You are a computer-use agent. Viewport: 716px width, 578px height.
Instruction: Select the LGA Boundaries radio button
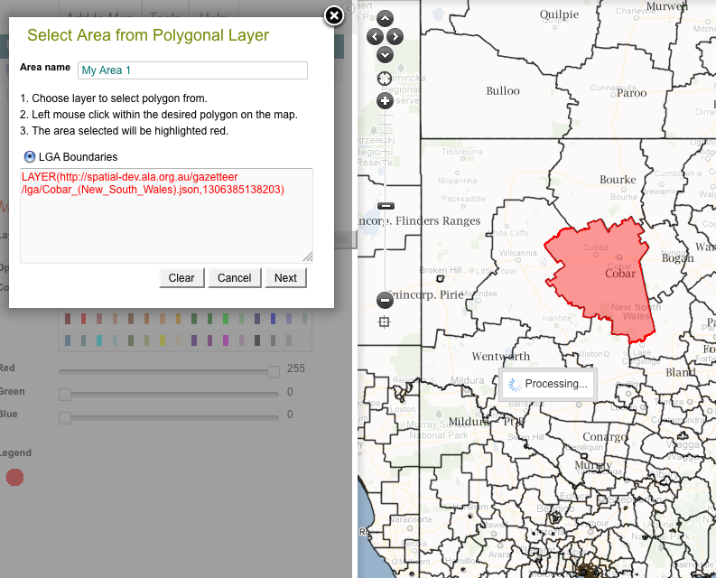(x=30, y=156)
